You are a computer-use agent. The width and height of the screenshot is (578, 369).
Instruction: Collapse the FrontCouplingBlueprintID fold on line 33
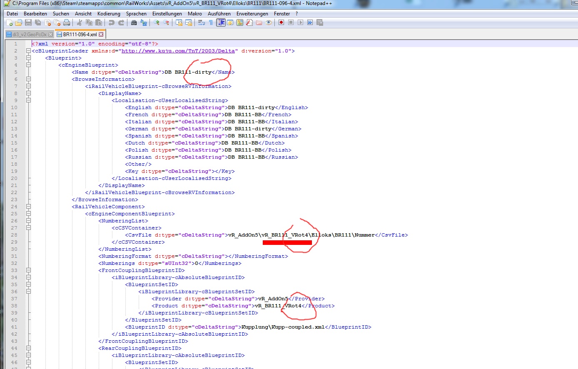click(28, 270)
